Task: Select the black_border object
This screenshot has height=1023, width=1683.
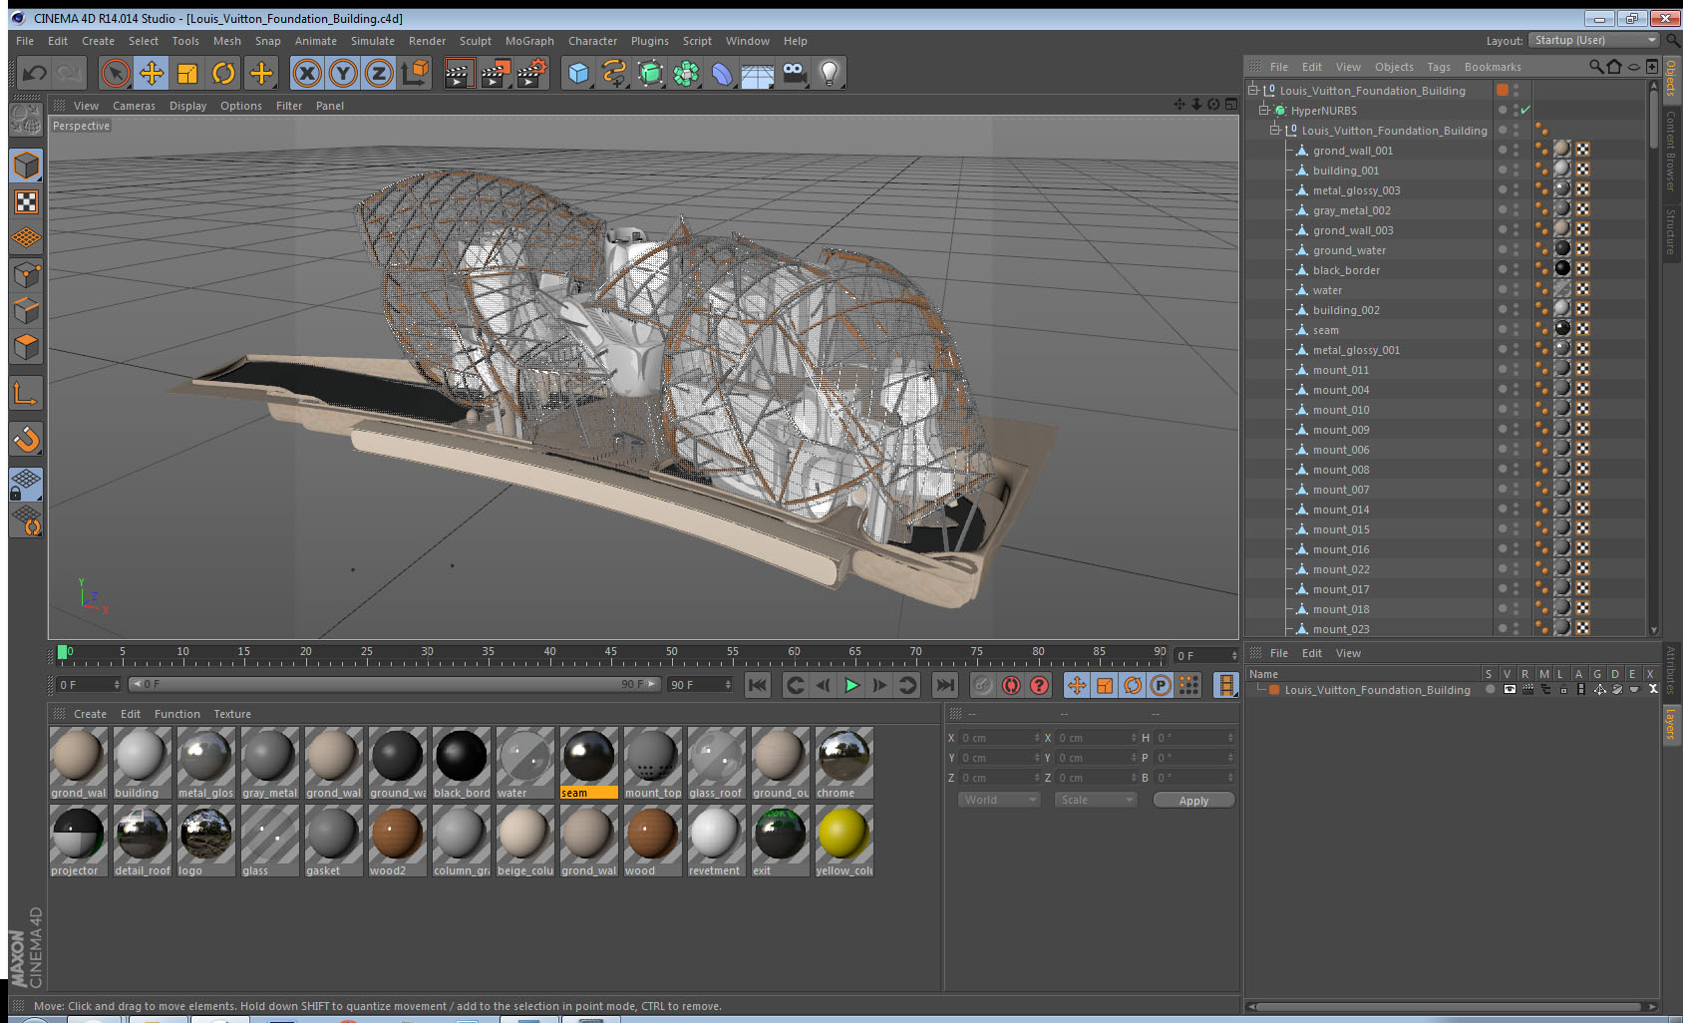Action: coord(1346,270)
